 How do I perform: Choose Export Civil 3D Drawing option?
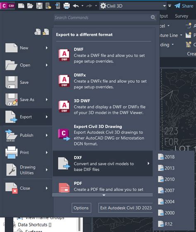click(x=103, y=135)
